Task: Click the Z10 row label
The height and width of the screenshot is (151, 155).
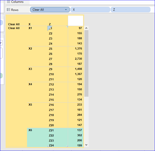Action: click(51, 74)
